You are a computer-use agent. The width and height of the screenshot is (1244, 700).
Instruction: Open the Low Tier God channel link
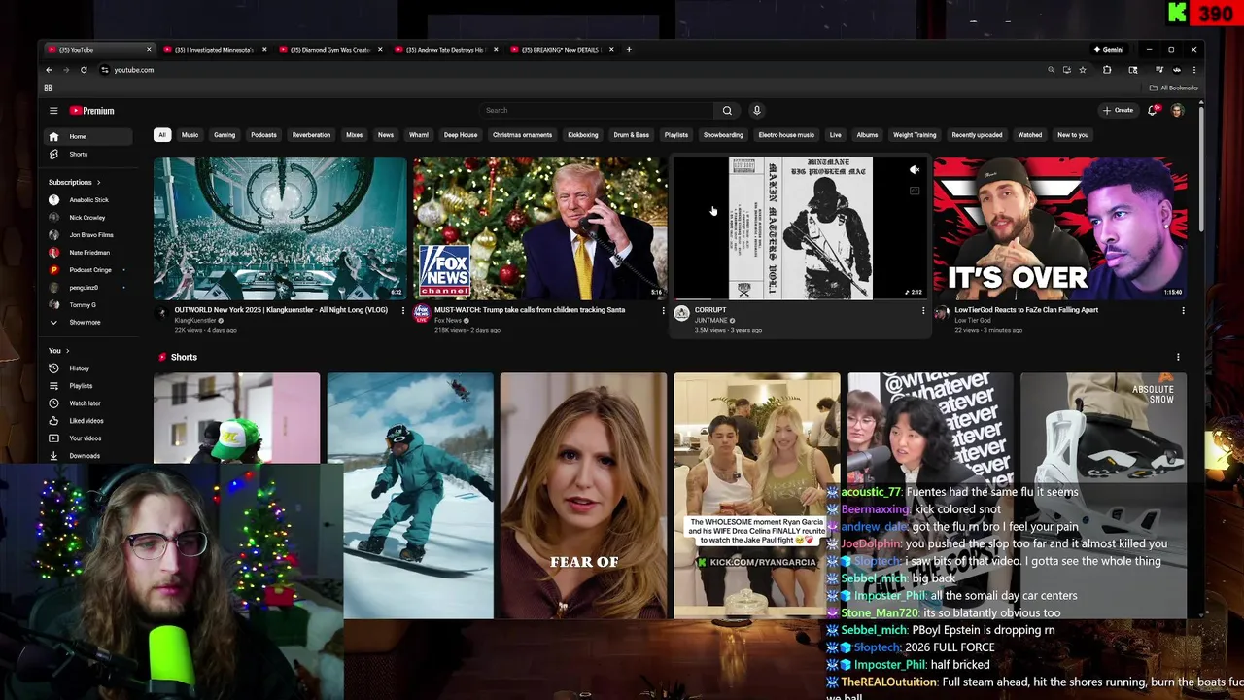[x=973, y=321]
